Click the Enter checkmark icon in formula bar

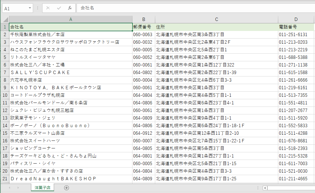coord(59,8)
